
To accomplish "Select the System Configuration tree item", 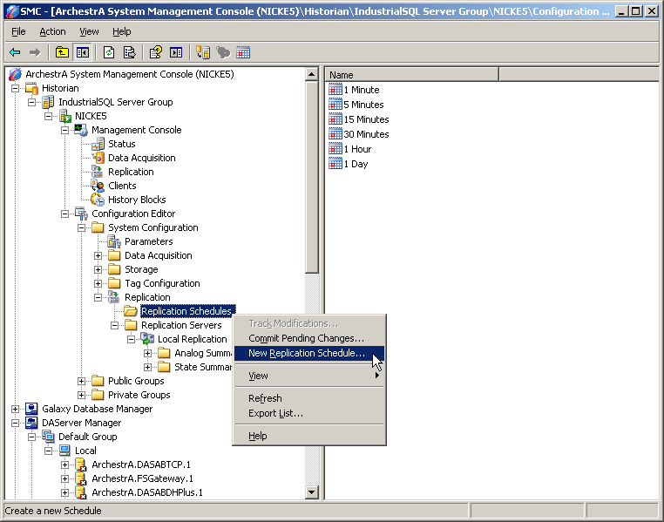I will (x=152, y=227).
